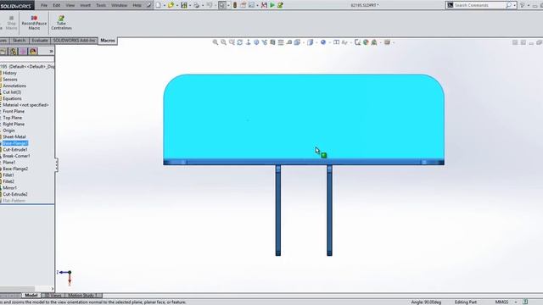
Task: Open the View menu
Action: pos(70,5)
